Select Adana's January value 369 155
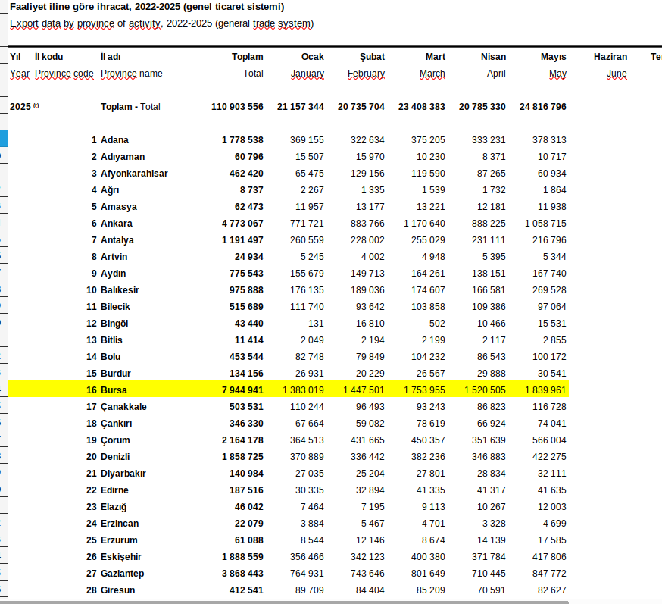The height and width of the screenshot is (604, 662). (x=307, y=140)
